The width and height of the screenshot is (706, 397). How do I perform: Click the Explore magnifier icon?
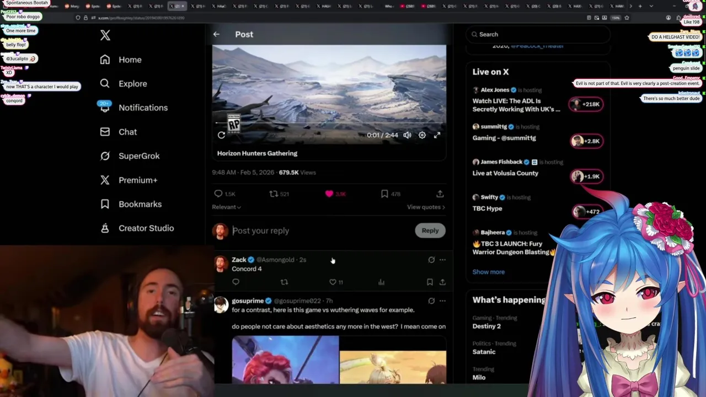click(x=105, y=84)
